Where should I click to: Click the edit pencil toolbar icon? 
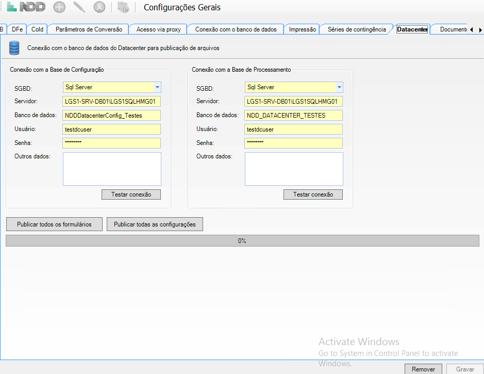(x=79, y=7)
